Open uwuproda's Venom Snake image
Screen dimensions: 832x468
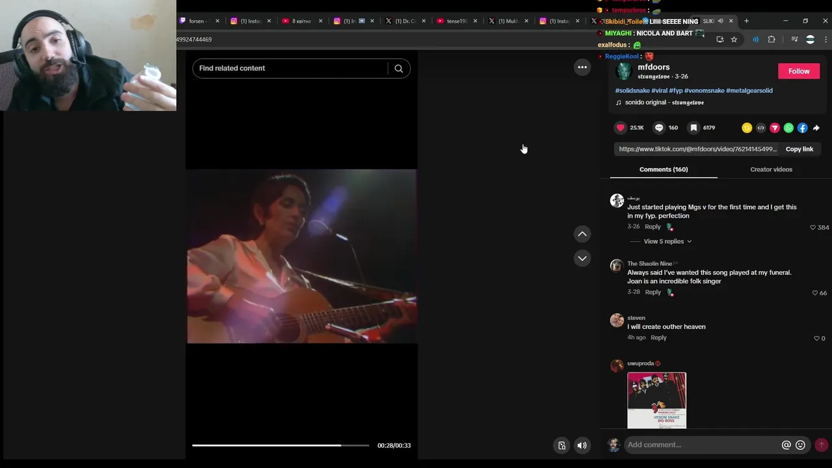point(656,400)
